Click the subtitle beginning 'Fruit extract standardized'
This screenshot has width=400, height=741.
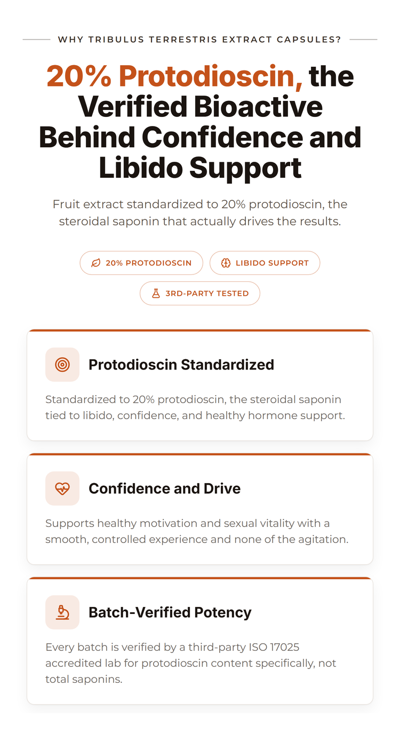pyautogui.click(x=200, y=212)
